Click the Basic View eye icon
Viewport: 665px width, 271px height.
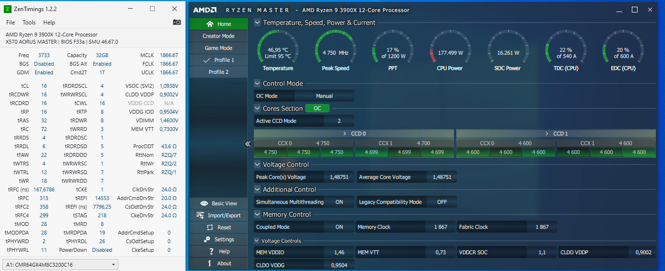tap(204, 203)
